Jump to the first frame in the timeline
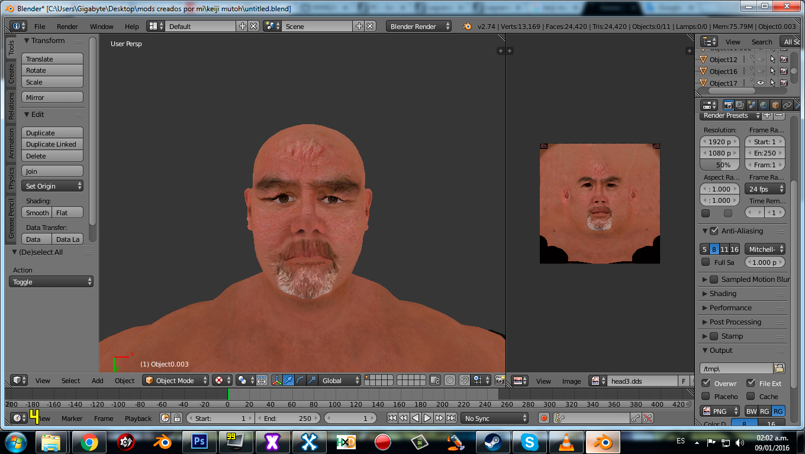Image resolution: width=805 pixels, height=454 pixels. point(392,418)
